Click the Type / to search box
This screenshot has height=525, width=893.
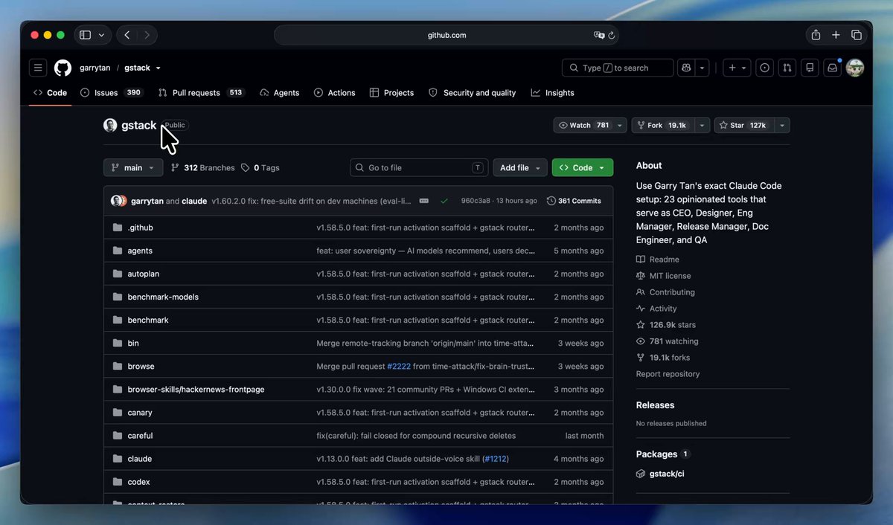[618, 68]
